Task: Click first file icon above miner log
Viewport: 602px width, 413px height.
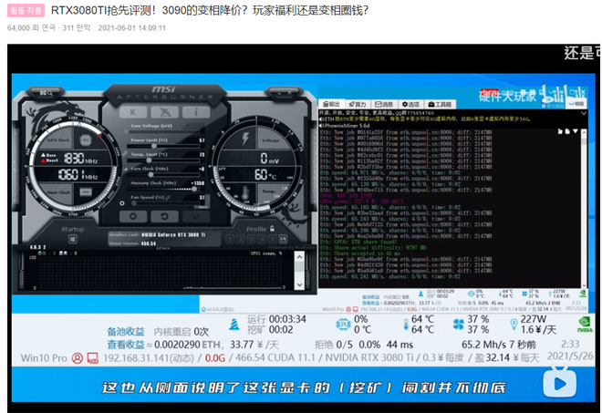Action: click(x=560, y=131)
